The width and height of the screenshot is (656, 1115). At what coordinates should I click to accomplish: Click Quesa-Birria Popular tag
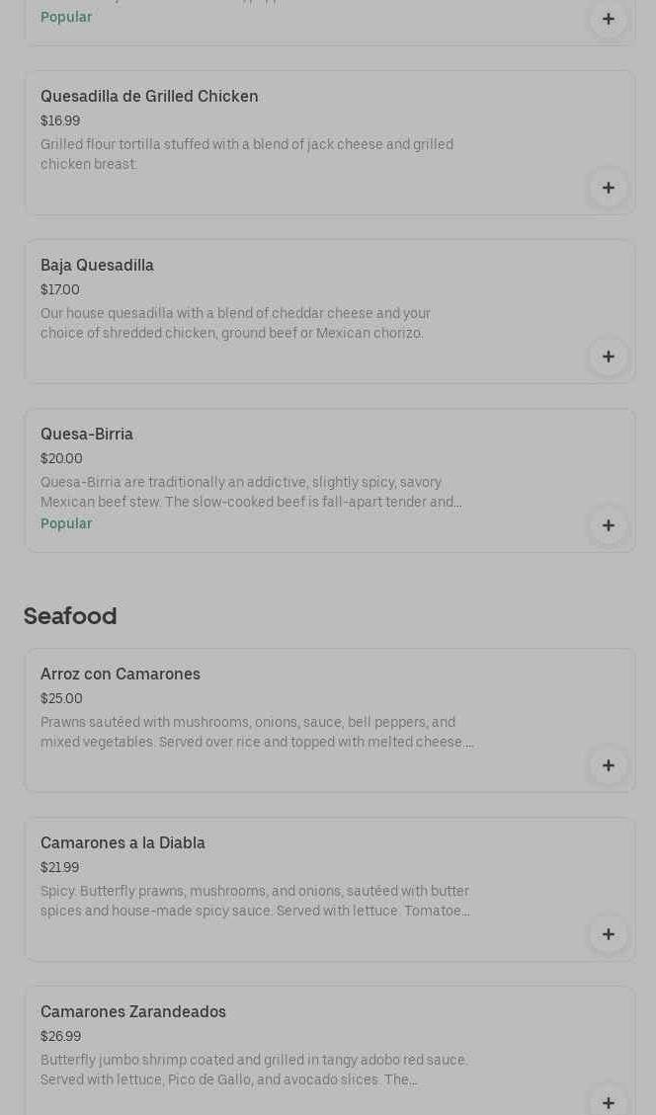click(66, 524)
